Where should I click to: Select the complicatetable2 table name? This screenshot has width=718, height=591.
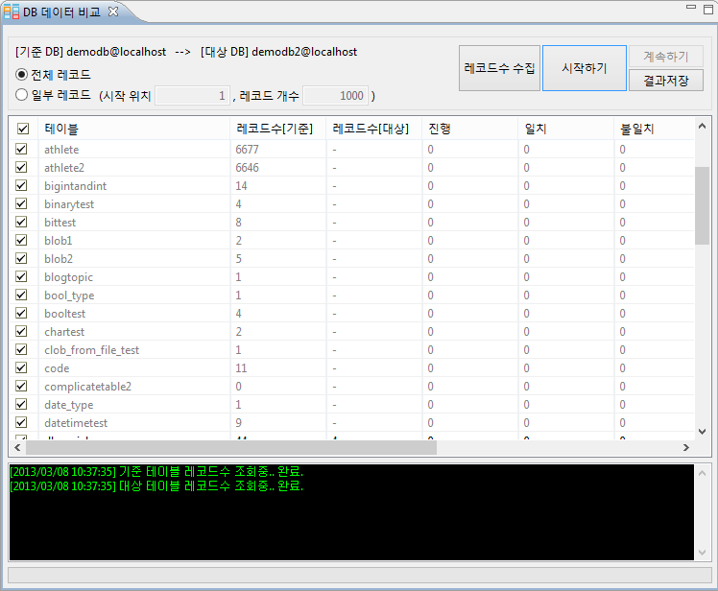(87, 387)
